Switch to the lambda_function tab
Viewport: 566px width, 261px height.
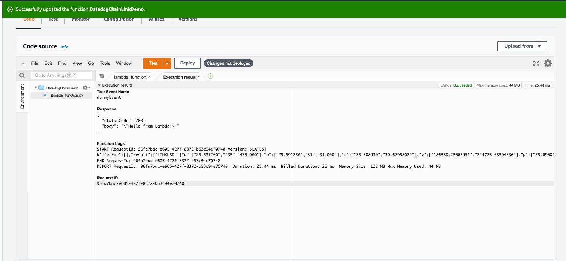pos(129,77)
